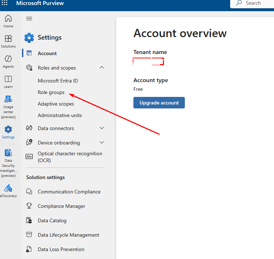Open Solutions in the left rail
Viewport: 274px width, 259px height.
8,41
